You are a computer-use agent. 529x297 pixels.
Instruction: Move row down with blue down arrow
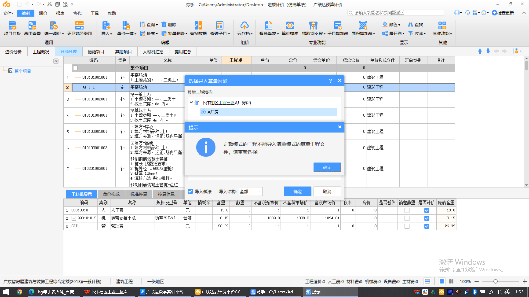(x=488, y=51)
